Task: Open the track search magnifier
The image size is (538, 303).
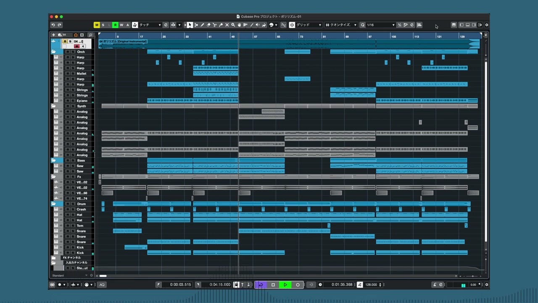Action: (x=90, y=35)
